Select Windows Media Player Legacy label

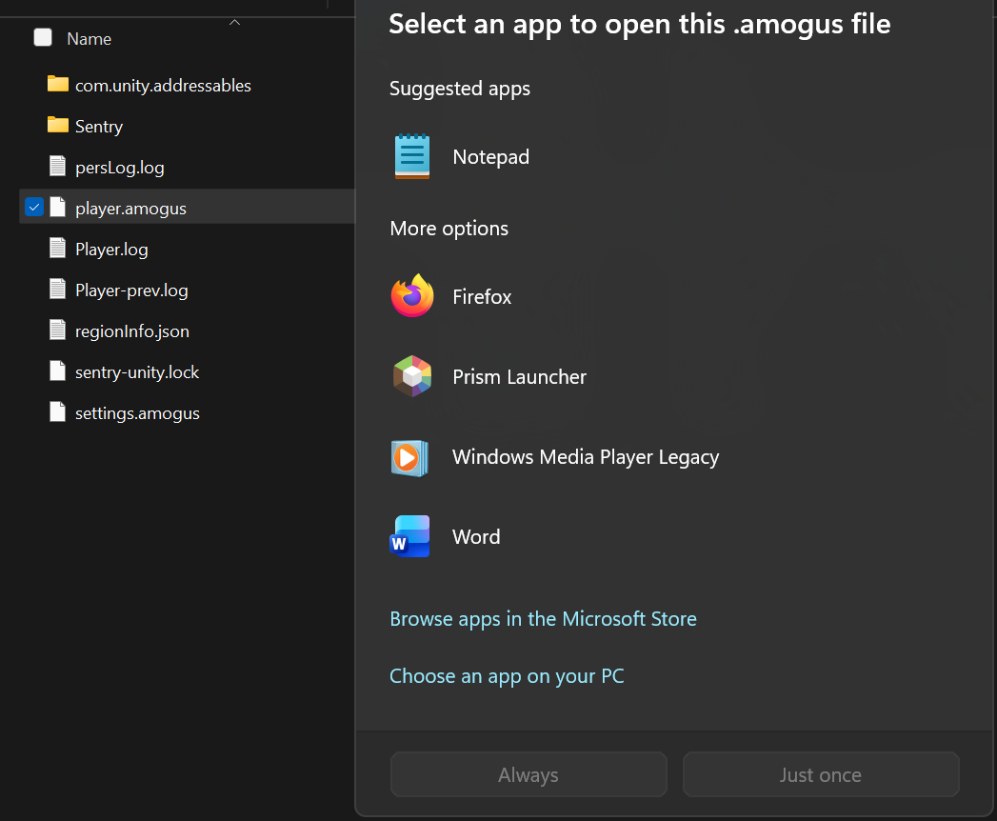[586, 457]
